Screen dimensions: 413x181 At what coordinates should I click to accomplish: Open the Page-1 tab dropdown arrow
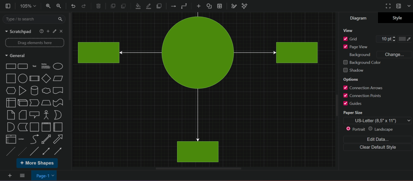tap(53, 175)
